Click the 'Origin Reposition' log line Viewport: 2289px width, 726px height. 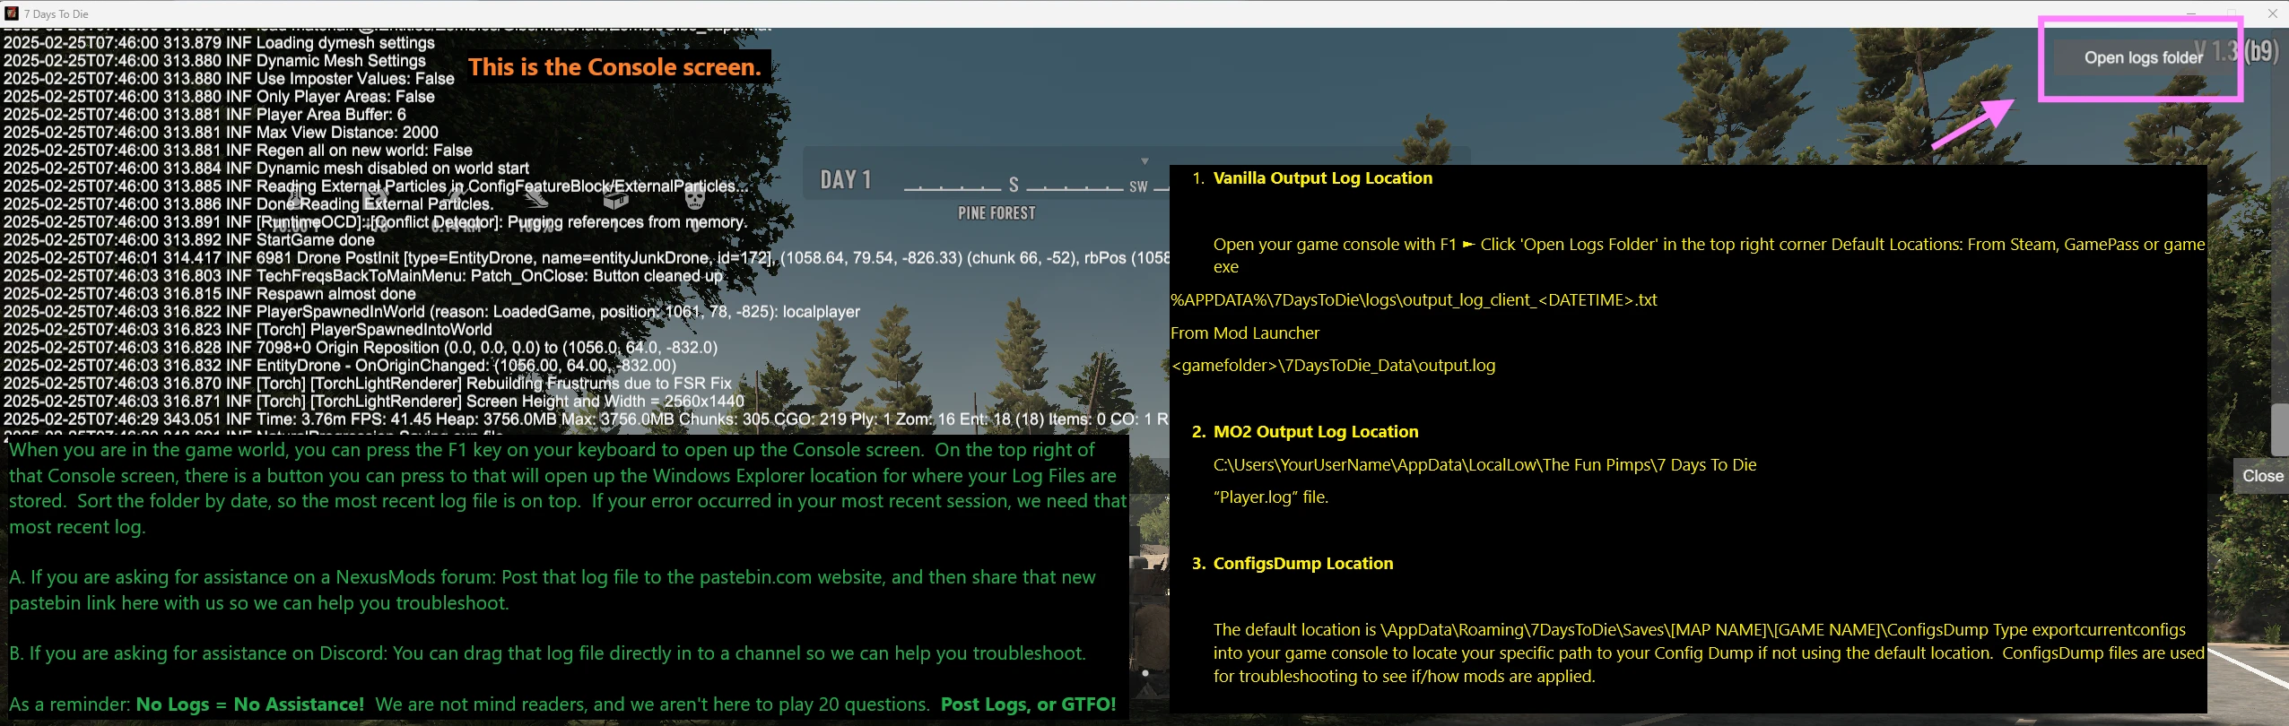(361, 348)
